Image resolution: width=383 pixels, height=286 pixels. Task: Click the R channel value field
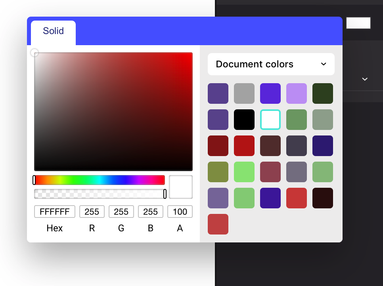(x=92, y=212)
